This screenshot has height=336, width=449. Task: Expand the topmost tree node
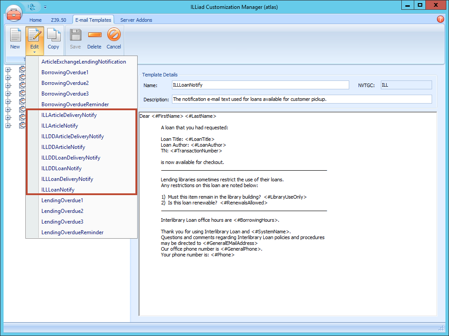(x=8, y=69)
